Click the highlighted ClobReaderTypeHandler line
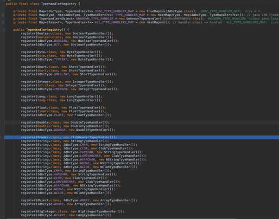The width and height of the screenshot is (279, 219). pos(69,137)
